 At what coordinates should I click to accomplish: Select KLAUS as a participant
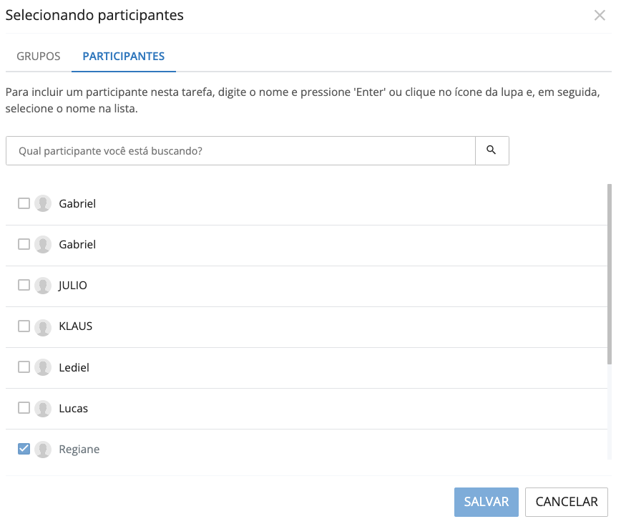(x=23, y=326)
